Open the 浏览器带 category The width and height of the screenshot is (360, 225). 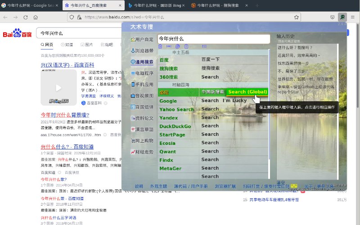pyautogui.click(x=142, y=51)
